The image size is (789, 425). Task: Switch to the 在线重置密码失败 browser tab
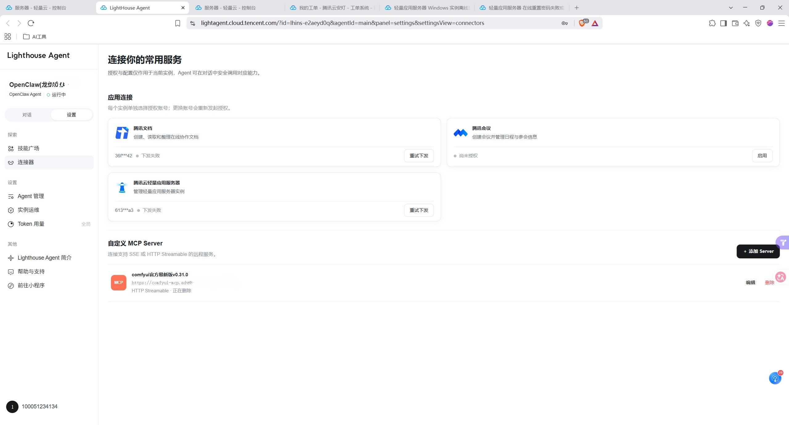pos(522,8)
